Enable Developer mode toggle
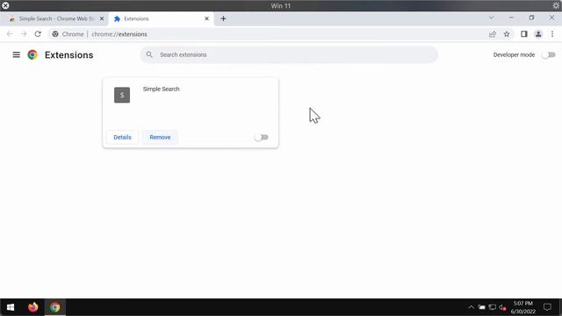The height and width of the screenshot is (316, 562). 549,54
